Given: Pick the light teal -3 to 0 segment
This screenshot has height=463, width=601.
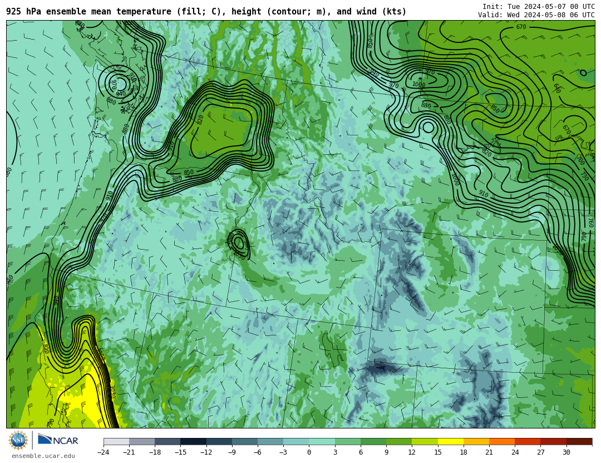Looking at the screenshot, I should pos(296,441).
